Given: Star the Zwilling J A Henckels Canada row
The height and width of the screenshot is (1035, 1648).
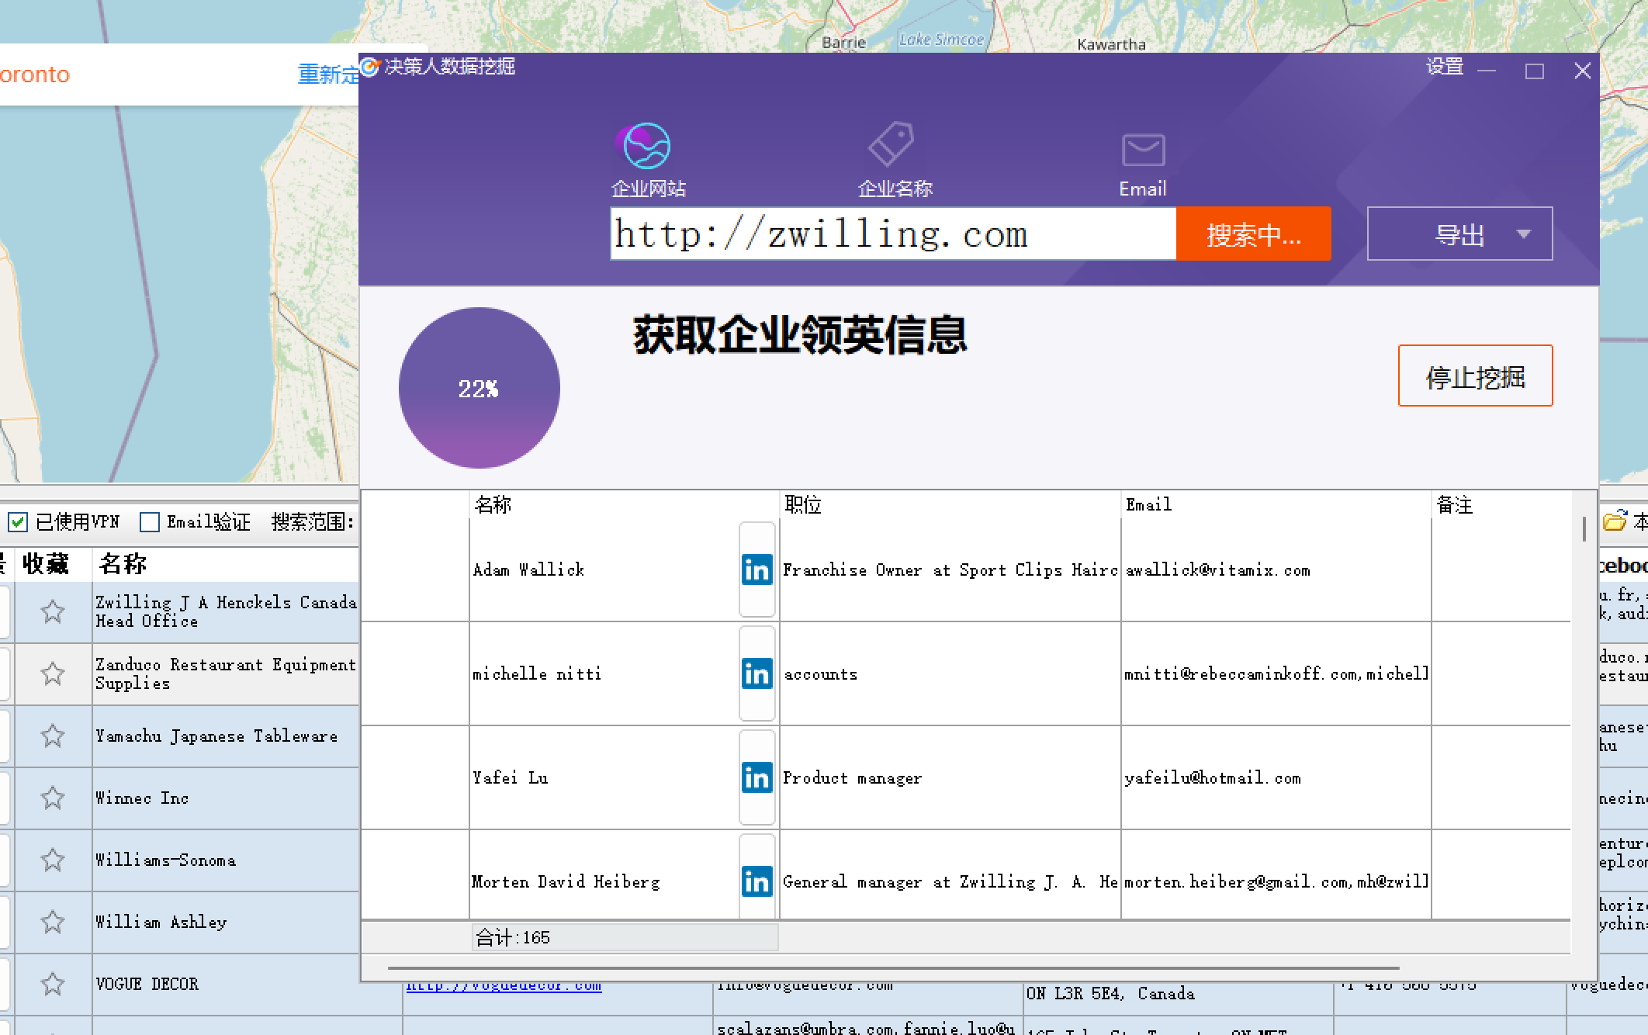Looking at the screenshot, I should click(x=53, y=612).
